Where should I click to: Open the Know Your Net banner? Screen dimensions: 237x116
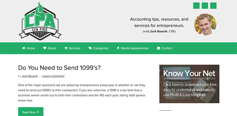point(189,84)
